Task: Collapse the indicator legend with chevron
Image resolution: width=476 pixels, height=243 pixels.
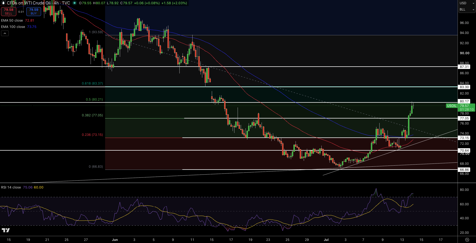Action: tap(5, 33)
